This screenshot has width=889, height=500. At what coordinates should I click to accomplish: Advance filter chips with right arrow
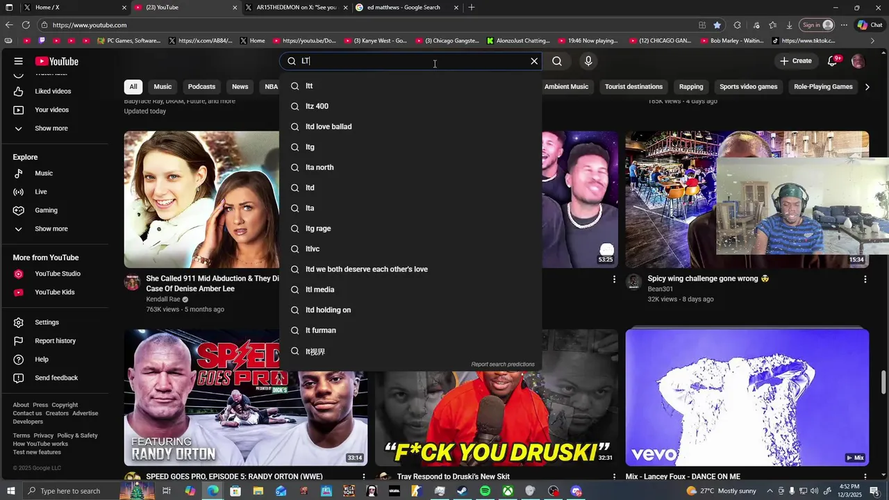pos(867,87)
